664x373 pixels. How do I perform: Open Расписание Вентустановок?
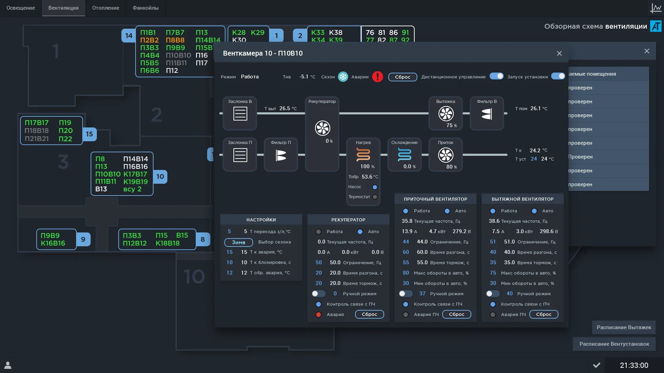click(614, 344)
